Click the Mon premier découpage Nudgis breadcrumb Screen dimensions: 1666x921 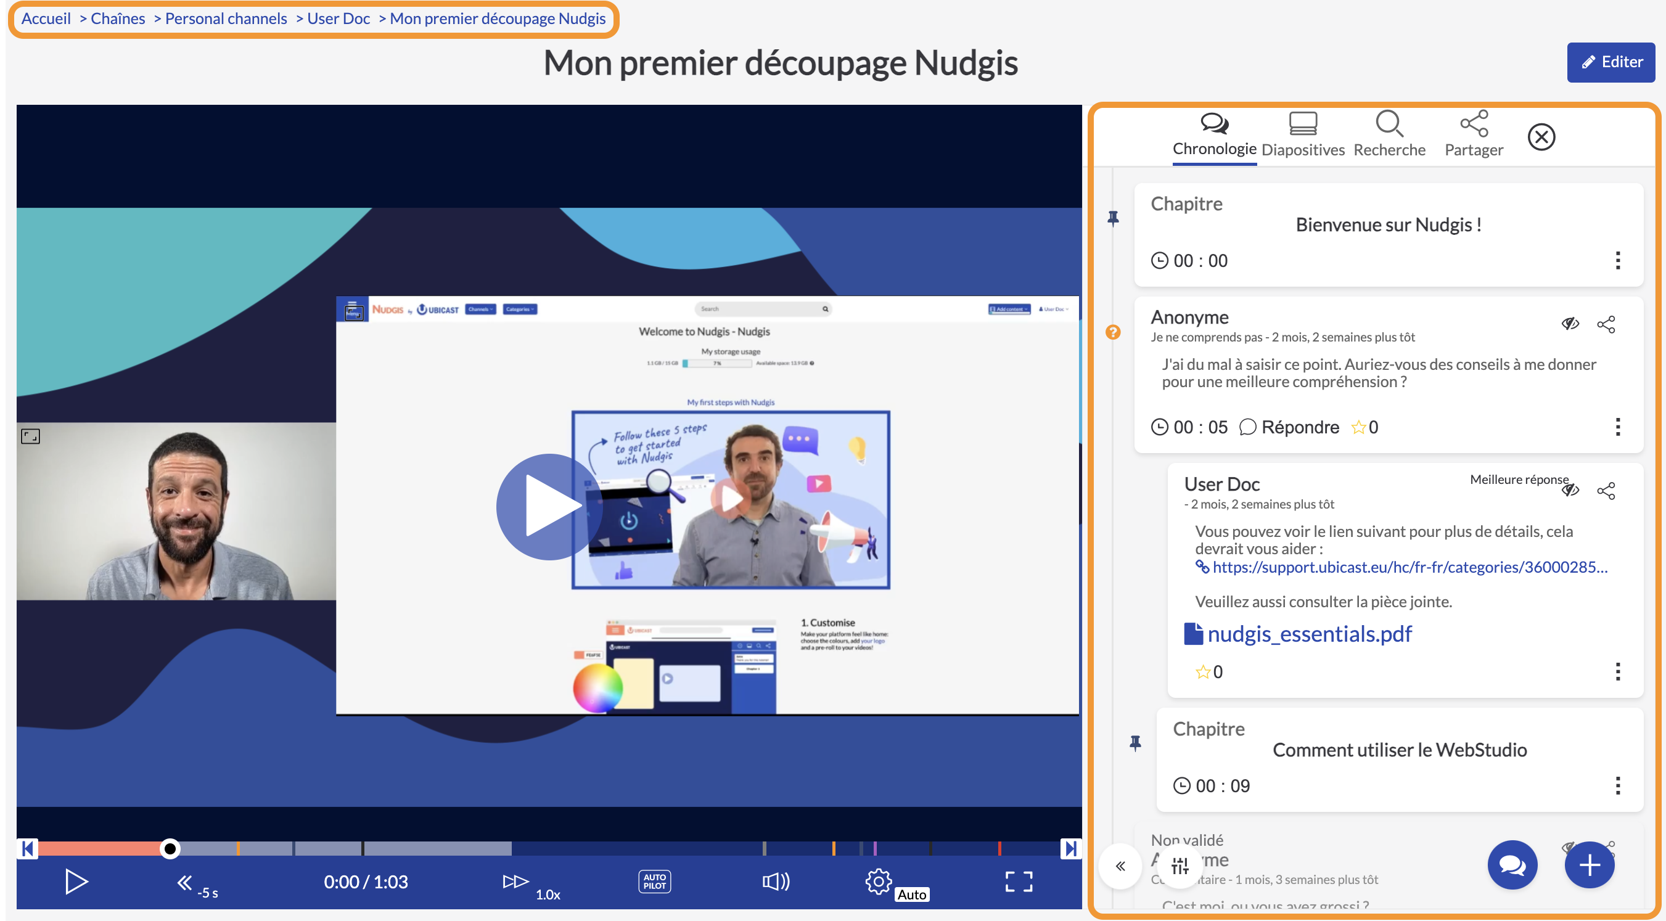click(498, 18)
